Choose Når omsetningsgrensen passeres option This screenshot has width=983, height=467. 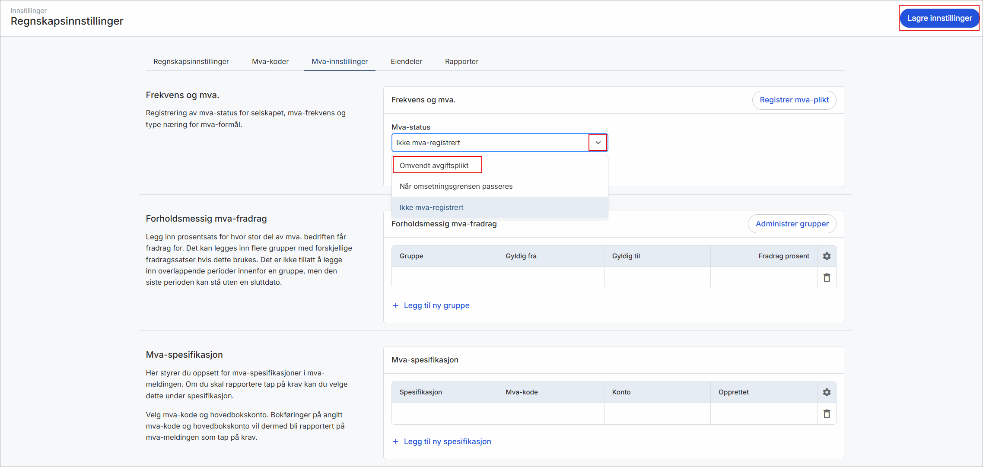pyautogui.click(x=456, y=186)
